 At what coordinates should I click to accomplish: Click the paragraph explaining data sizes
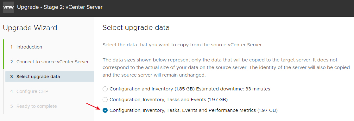226,67
